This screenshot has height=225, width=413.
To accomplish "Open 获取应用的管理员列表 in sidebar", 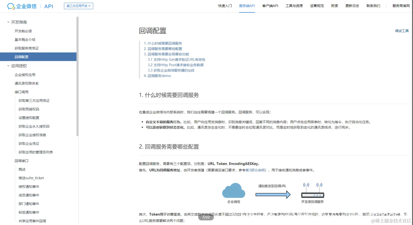I will coord(36,152).
